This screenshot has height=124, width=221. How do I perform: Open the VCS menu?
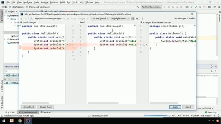click(81, 2)
